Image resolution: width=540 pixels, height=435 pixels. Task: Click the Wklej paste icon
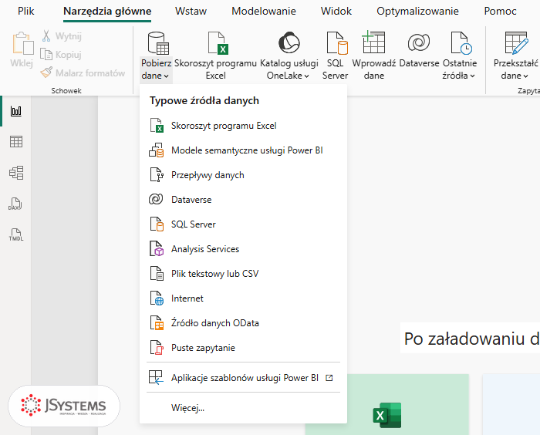tap(22, 44)
